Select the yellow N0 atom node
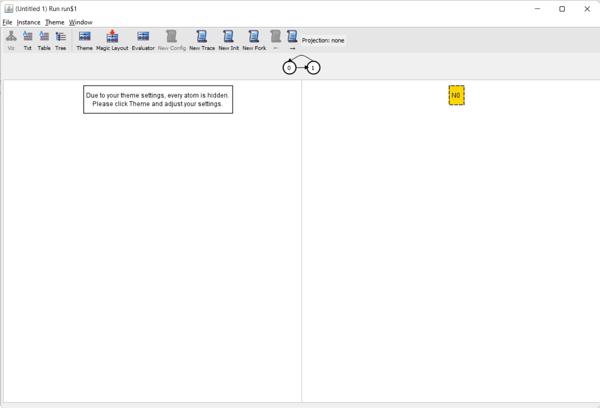The image size is (600, 408). coord(457,96)
